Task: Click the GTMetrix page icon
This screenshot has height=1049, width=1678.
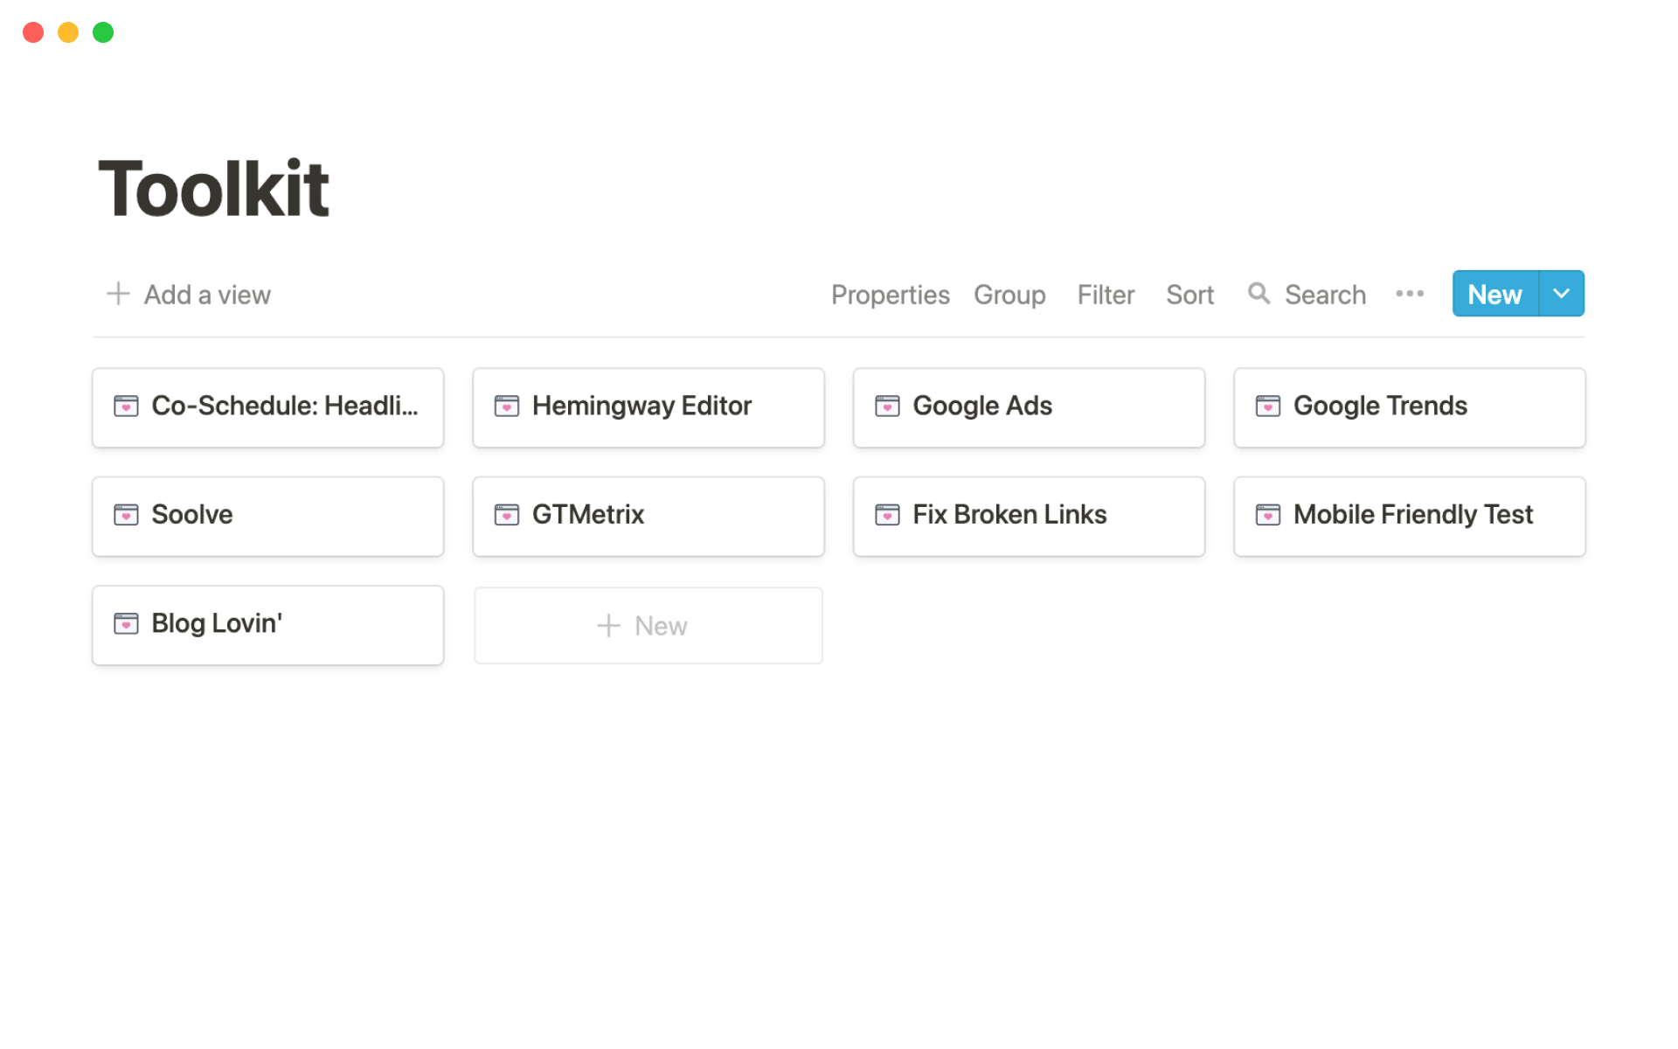Action: 506,515
